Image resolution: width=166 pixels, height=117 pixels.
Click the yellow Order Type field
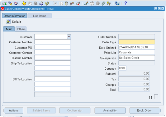click(137, 42)
